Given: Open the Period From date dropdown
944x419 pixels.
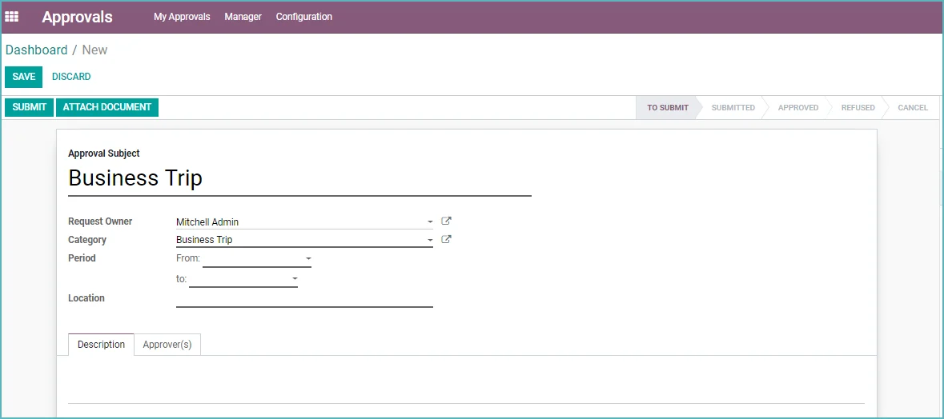Looking at the screenshot, I should point(257,259).
